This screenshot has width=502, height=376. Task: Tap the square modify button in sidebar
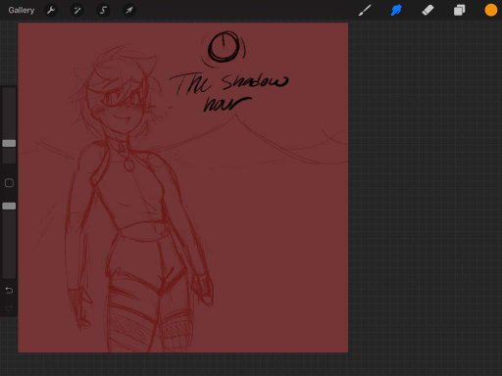[x=9, y=183]
